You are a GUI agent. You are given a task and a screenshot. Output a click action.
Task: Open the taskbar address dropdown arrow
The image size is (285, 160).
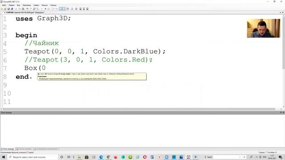(240, 157)
